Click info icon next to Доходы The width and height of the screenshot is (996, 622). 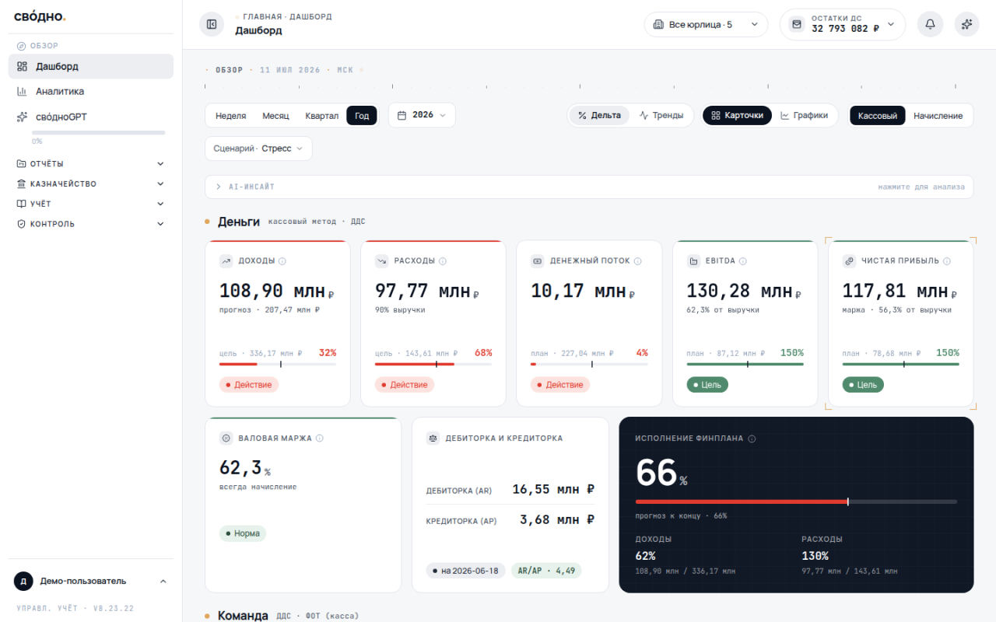click(x=282, y=261)
